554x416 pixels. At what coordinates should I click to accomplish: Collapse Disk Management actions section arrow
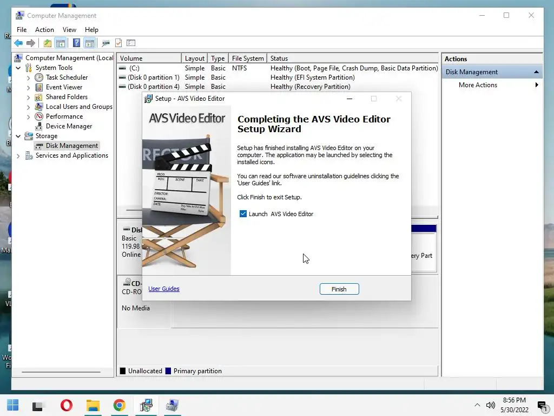536,72
